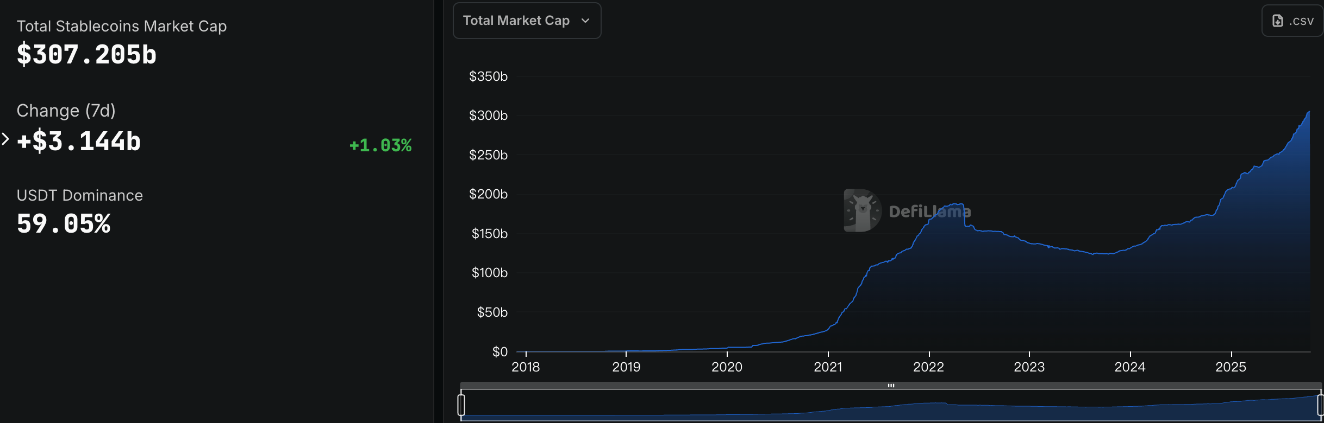Click the $307.205b market cap figure
The image size is (1324, 423).
(x=86, y=54)
